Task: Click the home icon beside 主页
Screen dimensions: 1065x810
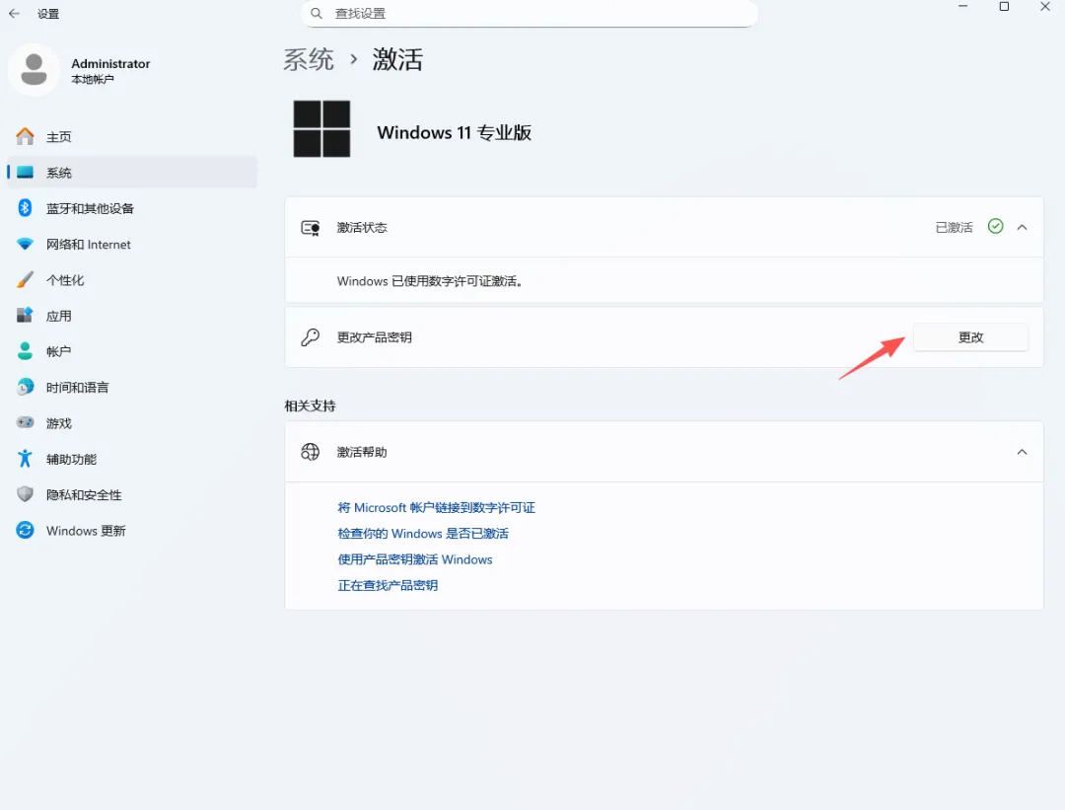Action: (x=25, y=136)
